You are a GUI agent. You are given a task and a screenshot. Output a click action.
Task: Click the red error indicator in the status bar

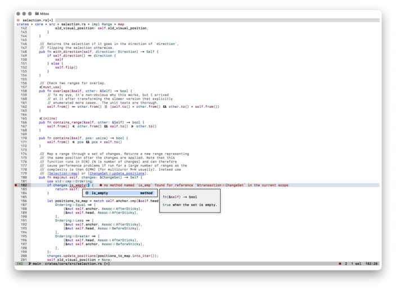[340, 264]
